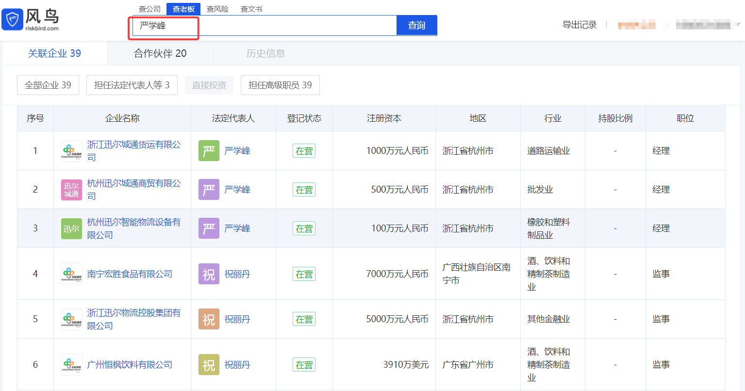Filter by 担任高级职员 39
Image resolution: width=745 pixels, height=391 pixels.
(280, 85)
